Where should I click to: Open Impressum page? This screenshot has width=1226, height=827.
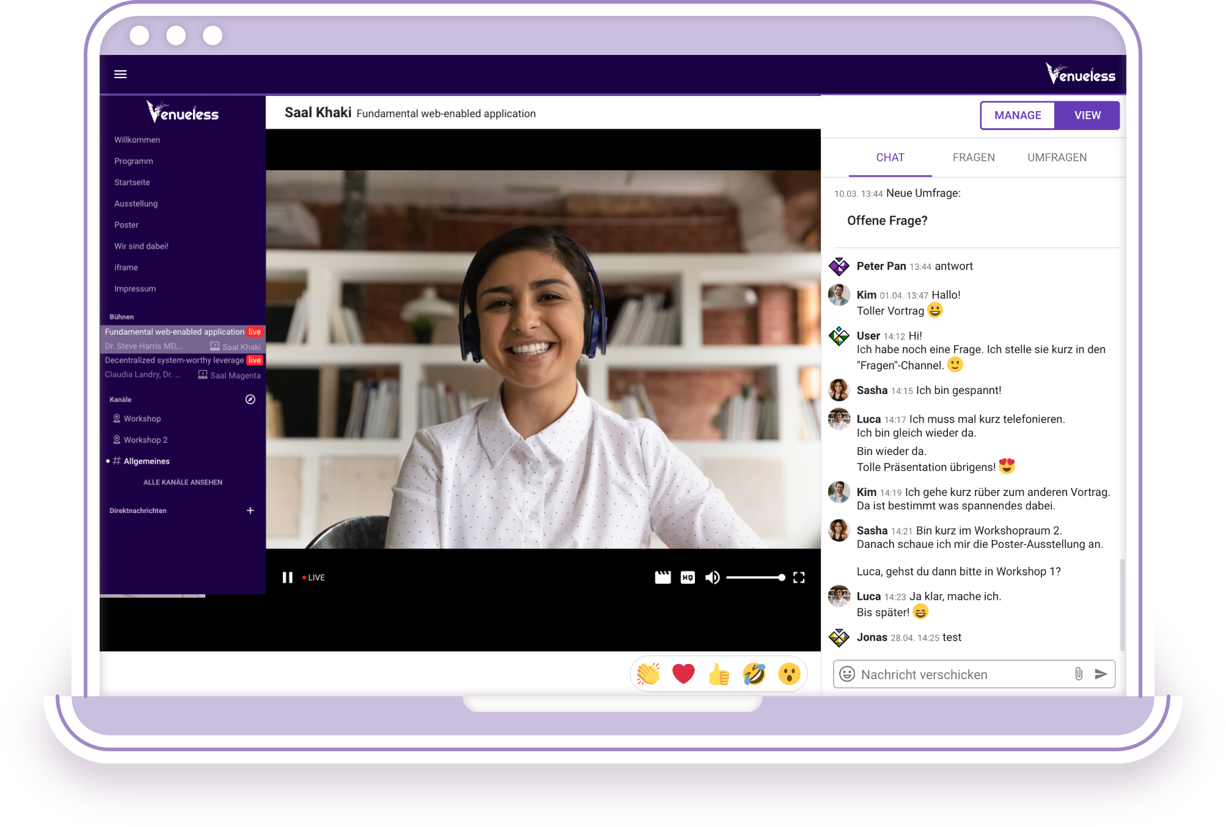tap(134, 289)
